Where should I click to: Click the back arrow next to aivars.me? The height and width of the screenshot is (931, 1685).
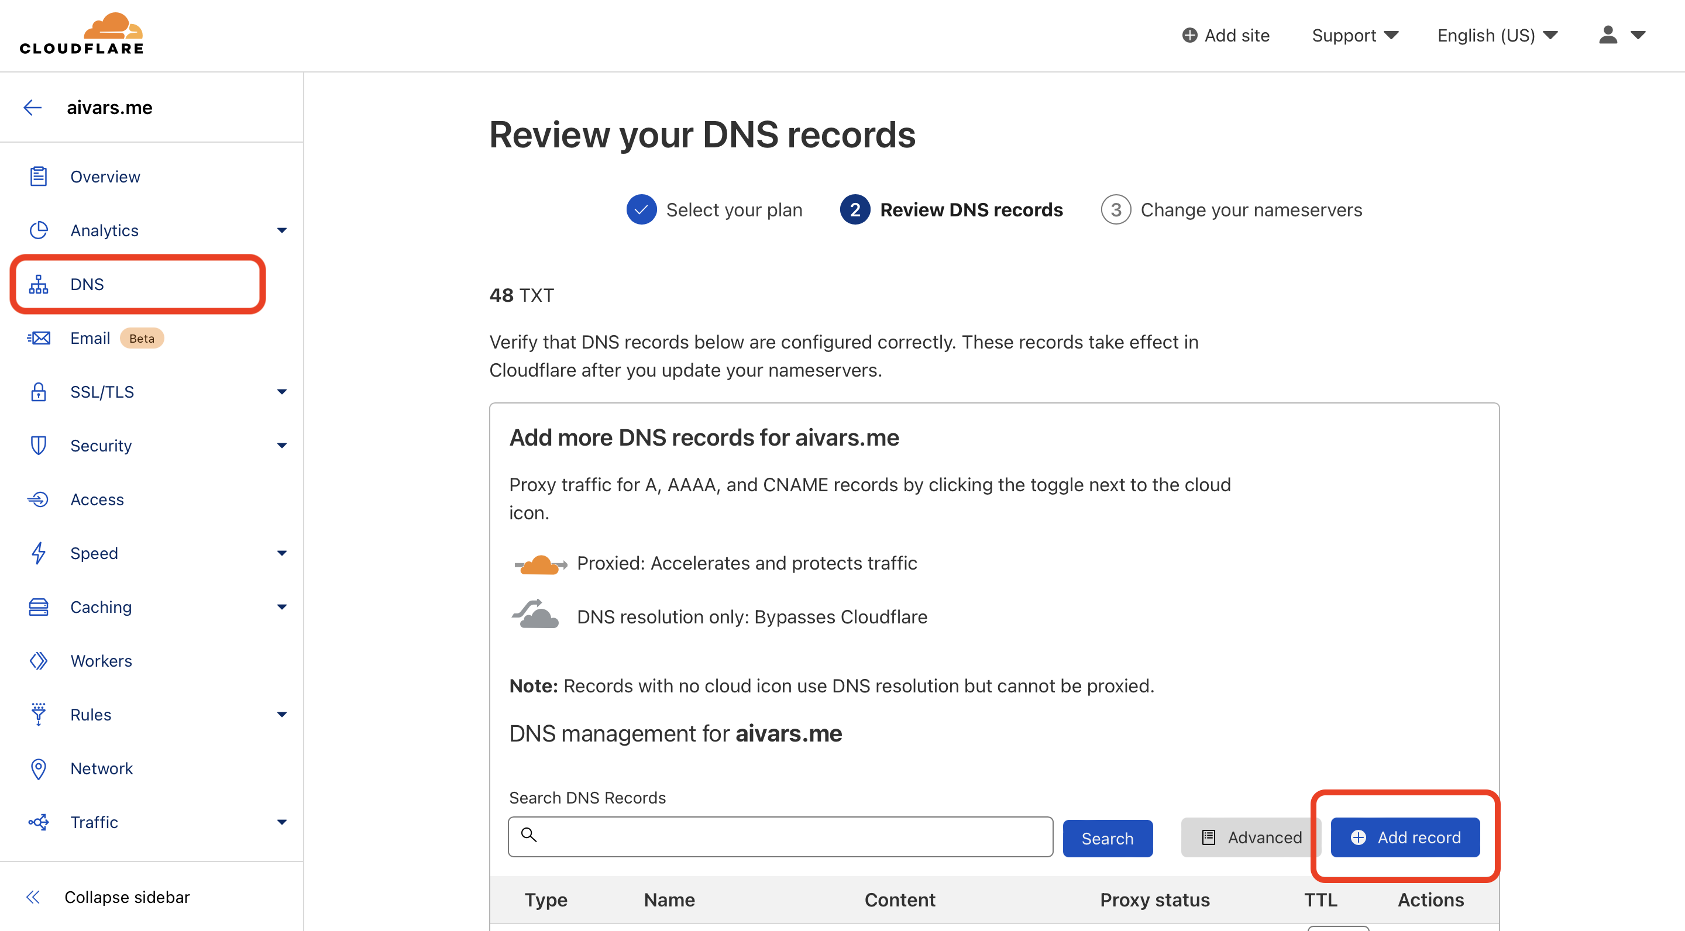(x=33, y=107)
